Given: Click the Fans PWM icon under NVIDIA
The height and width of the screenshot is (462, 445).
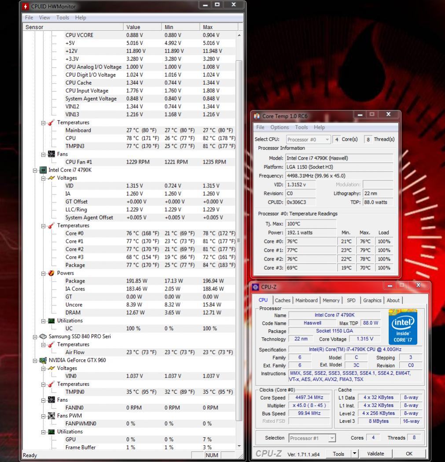Looking at the screenshot, I should (51, 416).
